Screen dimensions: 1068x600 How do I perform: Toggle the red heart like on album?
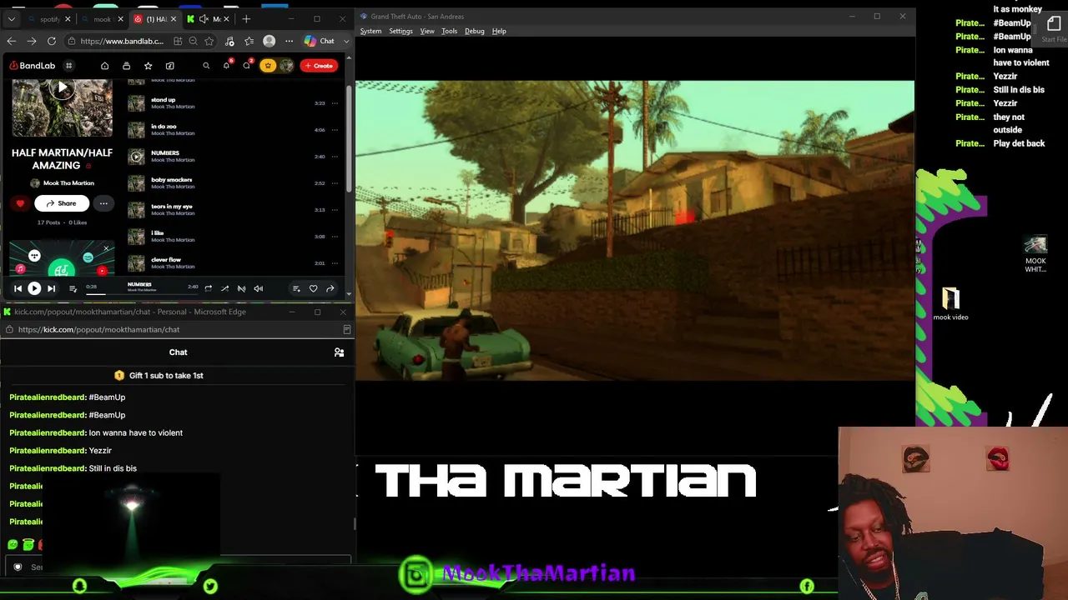(x=20, y=203)
